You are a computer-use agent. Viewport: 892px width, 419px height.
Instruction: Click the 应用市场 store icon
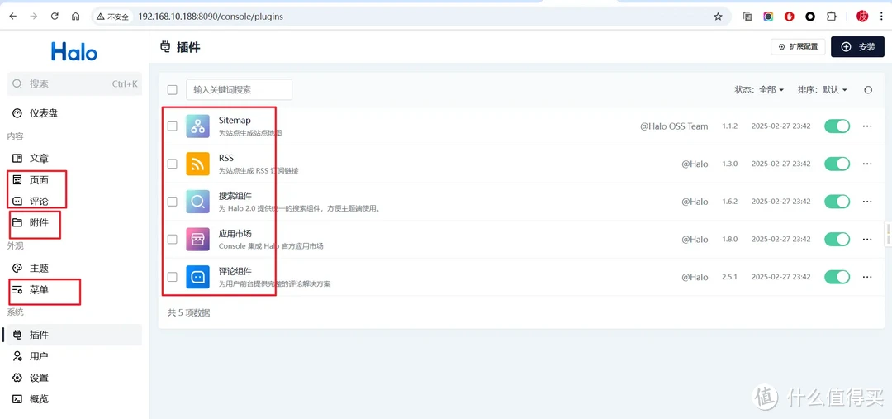(197, 239)
